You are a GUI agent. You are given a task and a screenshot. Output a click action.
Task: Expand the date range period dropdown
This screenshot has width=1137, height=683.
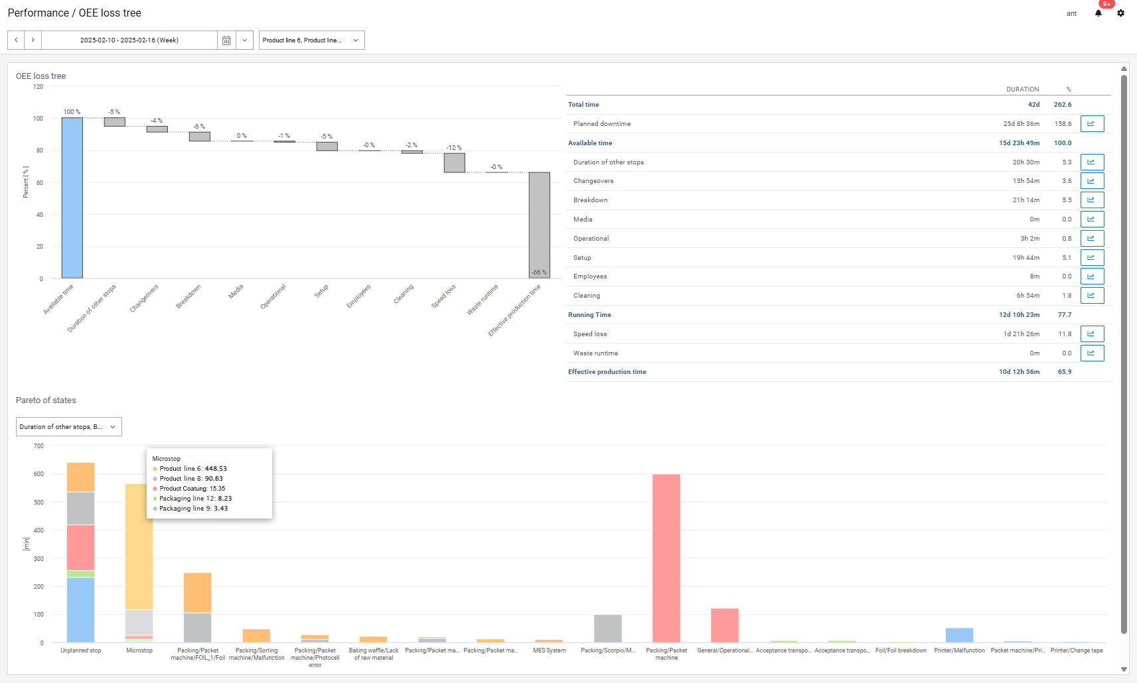coord(244,40)
